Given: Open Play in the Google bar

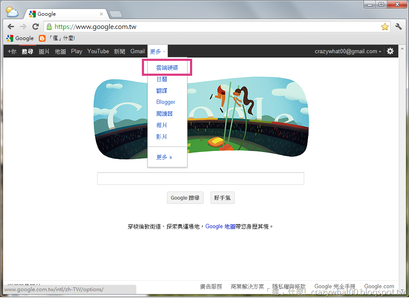Looking at the screenshot, I should [x=76, y=52].
